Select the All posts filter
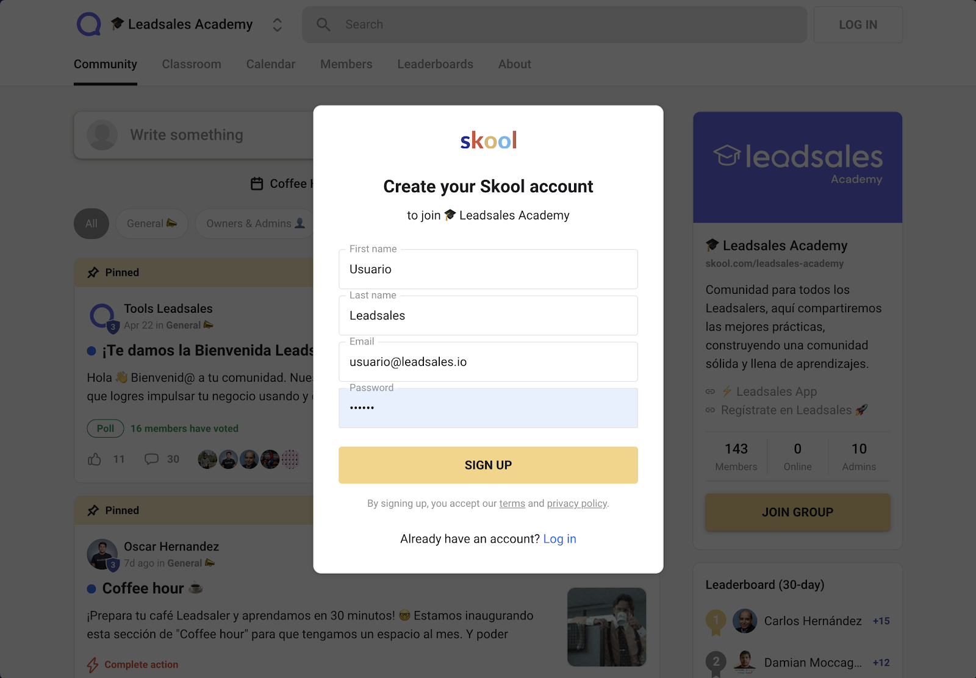Viewport: 976px width, 678px height. (x=91, y=224)
